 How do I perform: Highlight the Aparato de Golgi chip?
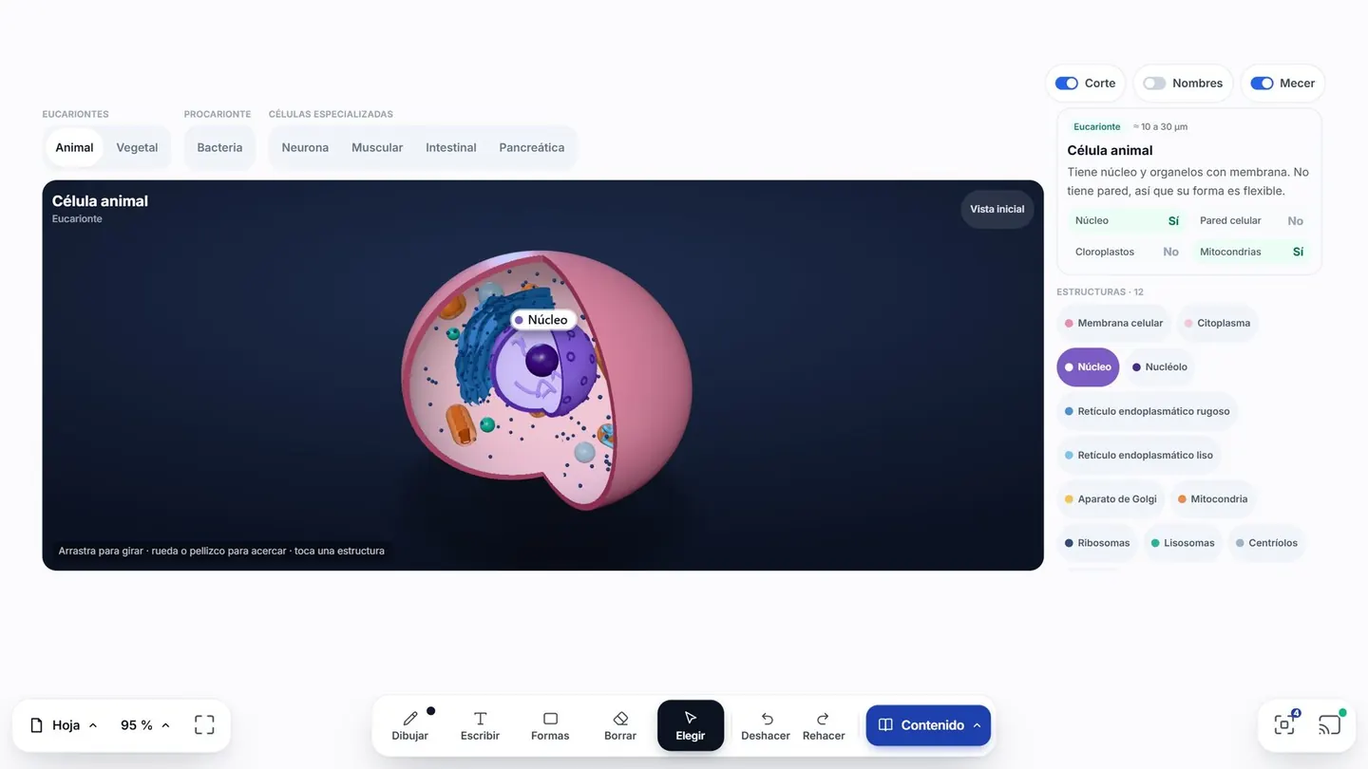(x=1111, y=498)
